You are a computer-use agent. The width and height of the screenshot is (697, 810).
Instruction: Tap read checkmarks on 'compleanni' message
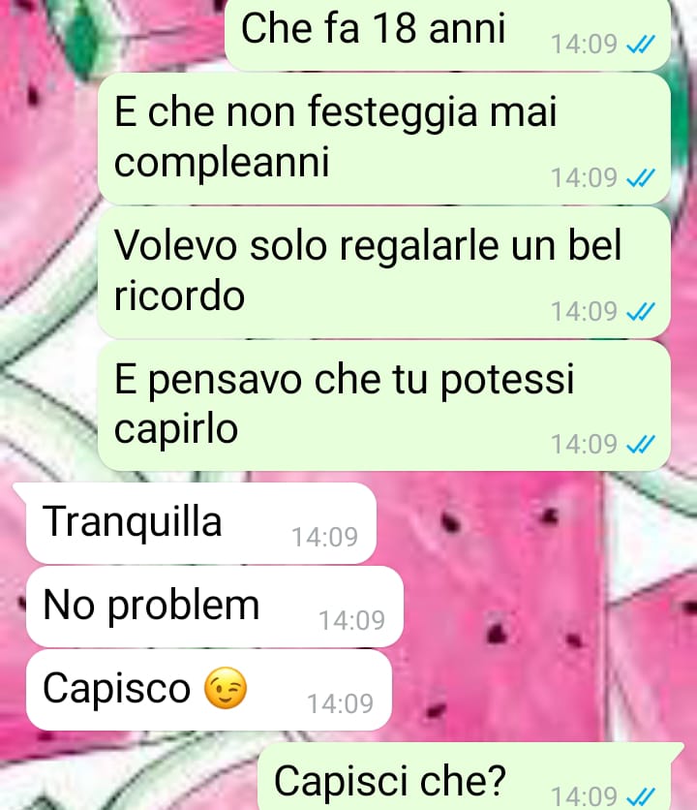[x=641, y=178]
